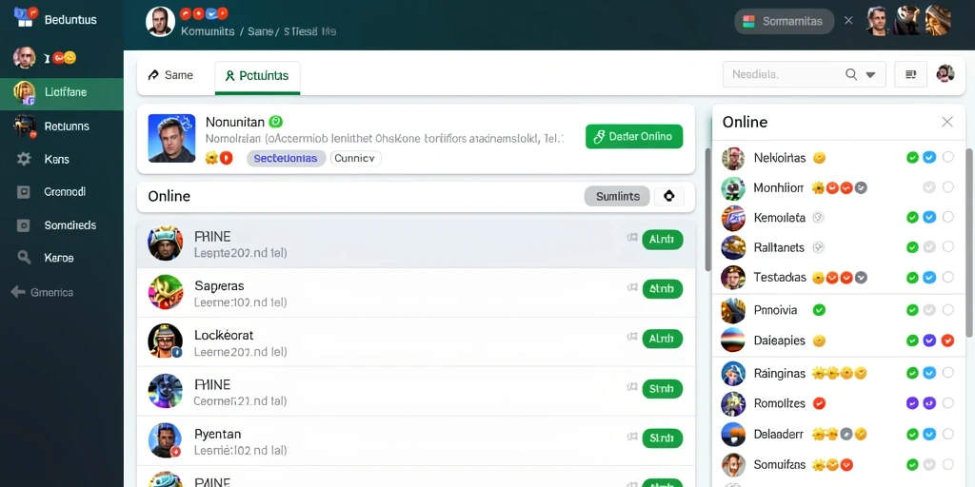Click the Karoe search icon in sidebar

coord(24,257)
